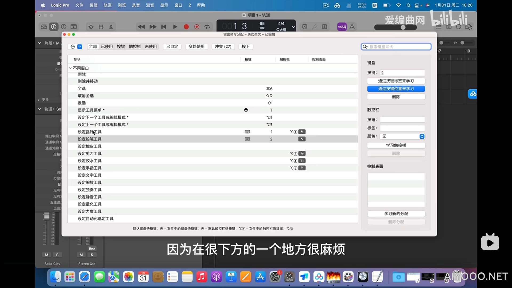Select the 全部 filter tab
The image size is (512, 288).
tap(93, 47)
